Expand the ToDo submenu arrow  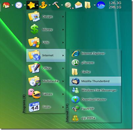click(x=63, y=107)
